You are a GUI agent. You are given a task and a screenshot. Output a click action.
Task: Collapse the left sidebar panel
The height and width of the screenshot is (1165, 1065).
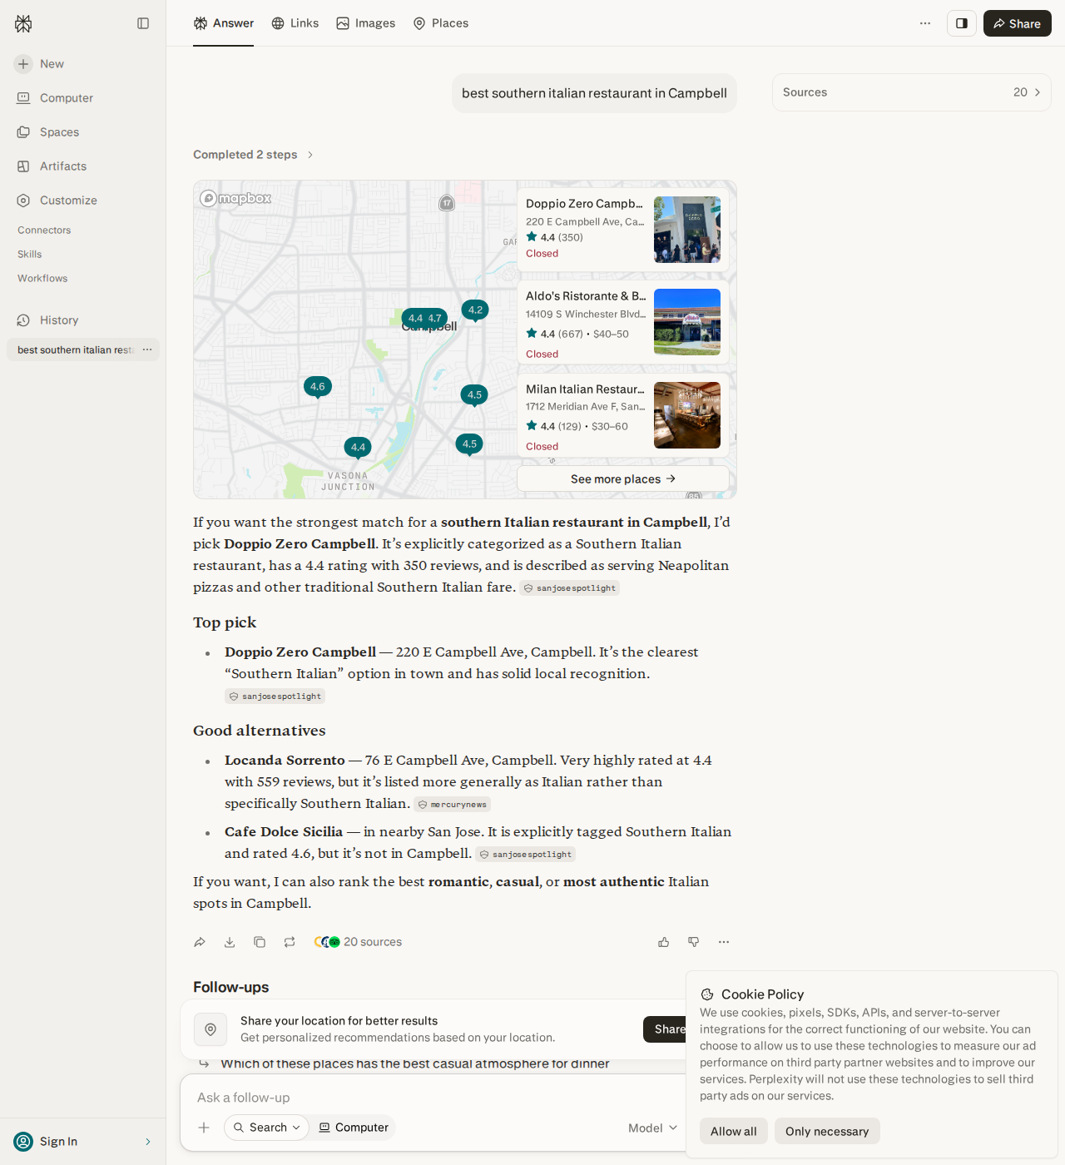pyautogui.click(x=143, y=23)
